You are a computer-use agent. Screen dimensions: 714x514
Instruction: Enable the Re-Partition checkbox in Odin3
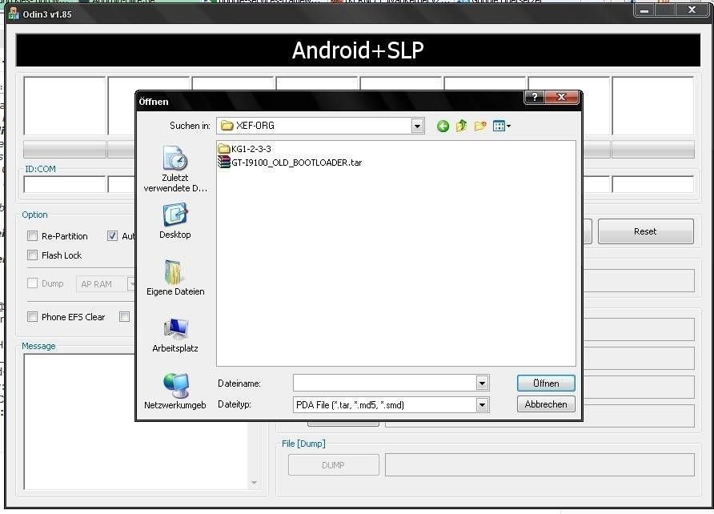click(32, 236)
